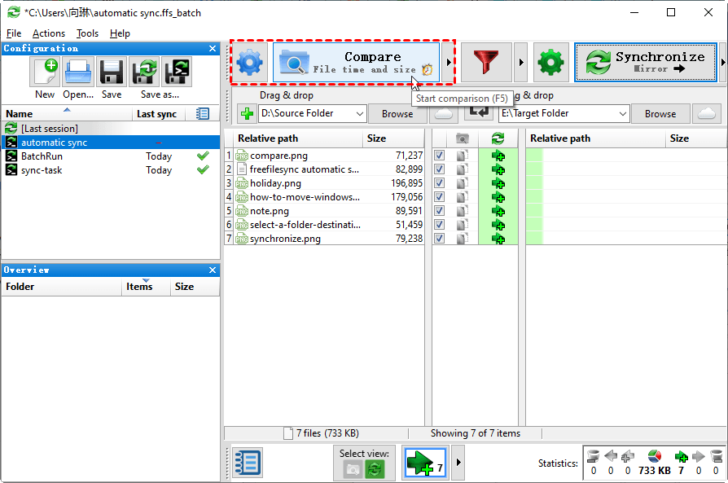Click the difference category icon for holiday.png
This screenshot has width=728, height=483.
[462, 183]
